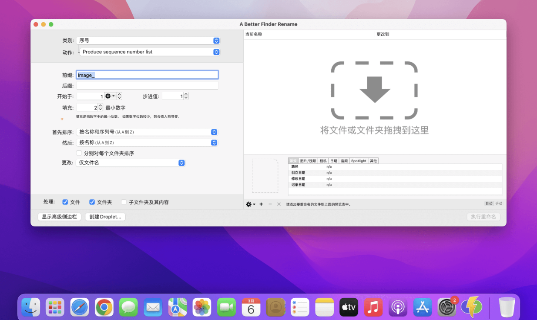Click the 步进值 number field
Viewport: 537px width, 320px height.
[173, 96]
